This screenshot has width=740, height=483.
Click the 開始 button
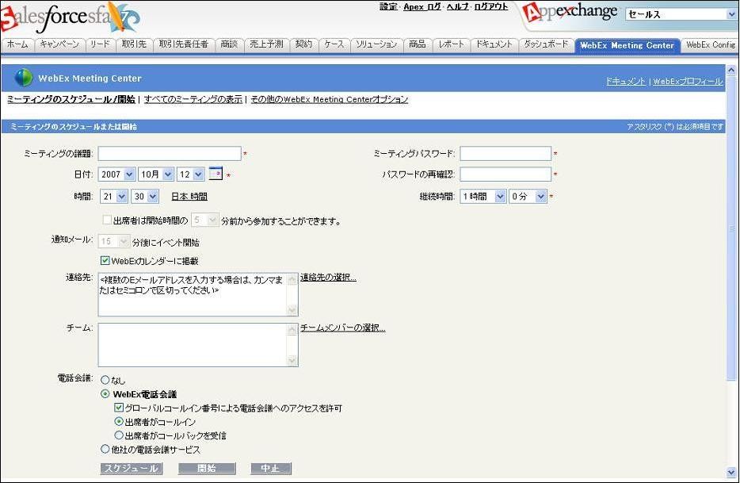207,468
